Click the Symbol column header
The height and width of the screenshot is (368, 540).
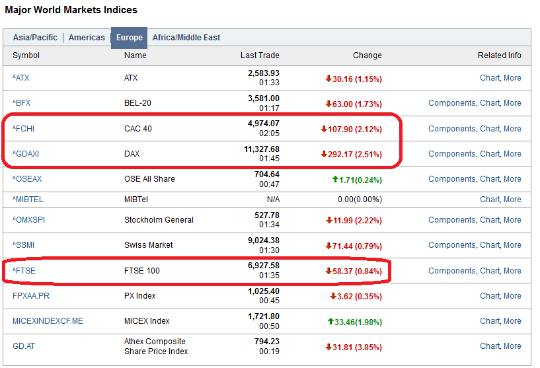[26, 55]
